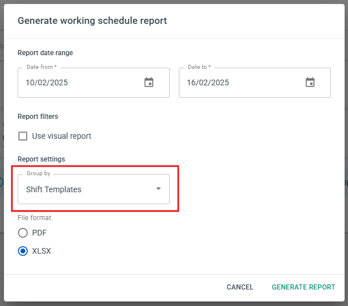This screenshot has width=348, height=306.
Task: Click the Use visual report label text
Action: click(62, 136)
